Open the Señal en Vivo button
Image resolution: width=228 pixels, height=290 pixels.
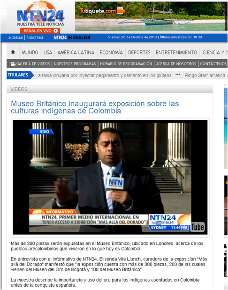click(x=40, y=31)
